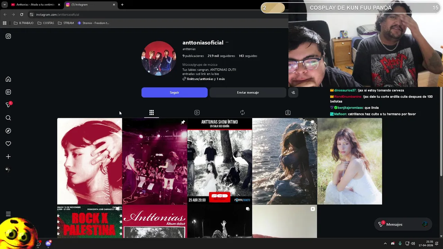443x249 pixels.
Task: Open the Chrome tab search dropdown
Action: point(4,4)
